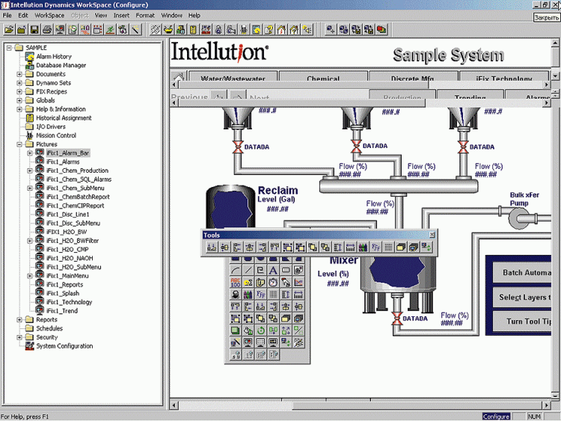Click the Open folder icon in main toolbar

[9, 29]
